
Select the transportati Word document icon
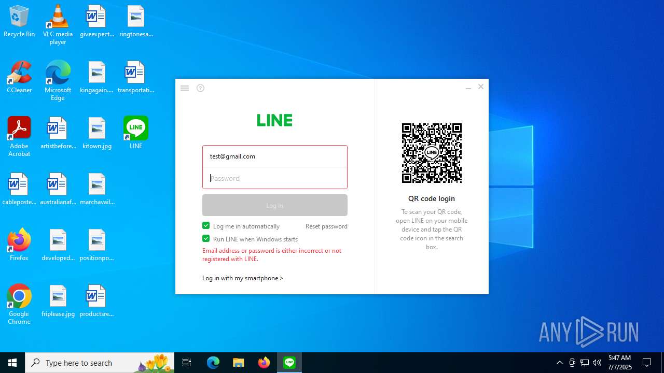136,78
